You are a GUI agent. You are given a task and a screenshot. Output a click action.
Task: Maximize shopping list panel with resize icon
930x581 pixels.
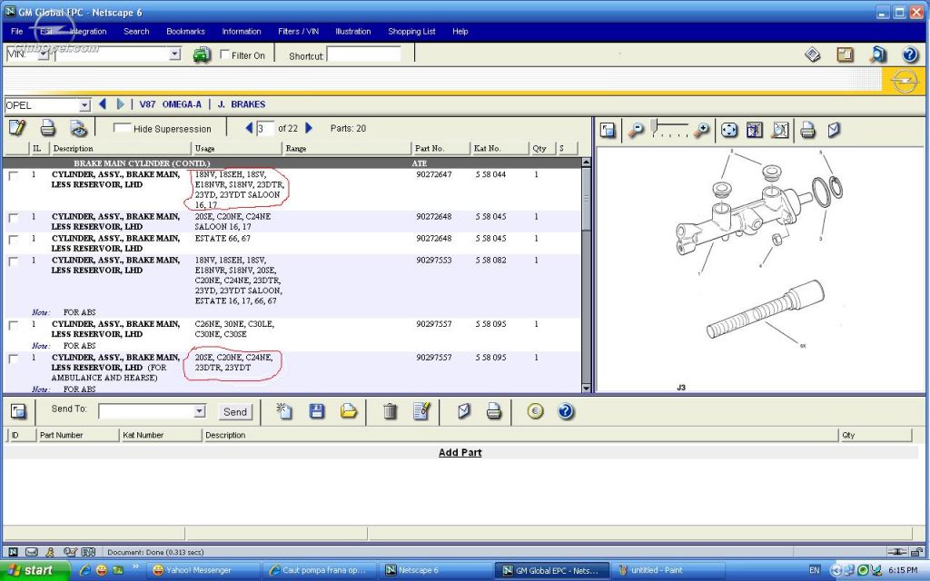tap(18, 411)
